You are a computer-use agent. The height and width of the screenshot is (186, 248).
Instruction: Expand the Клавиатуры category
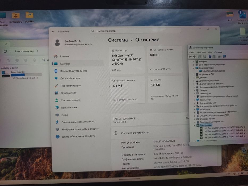click(194, 94)
